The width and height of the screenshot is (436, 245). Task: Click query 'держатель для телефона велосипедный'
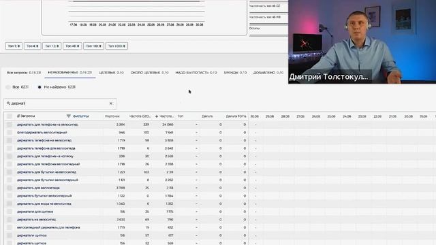tap(48, 164)
